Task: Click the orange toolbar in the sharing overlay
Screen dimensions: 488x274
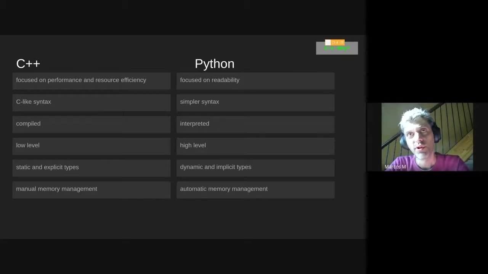Action: (338, 43)
